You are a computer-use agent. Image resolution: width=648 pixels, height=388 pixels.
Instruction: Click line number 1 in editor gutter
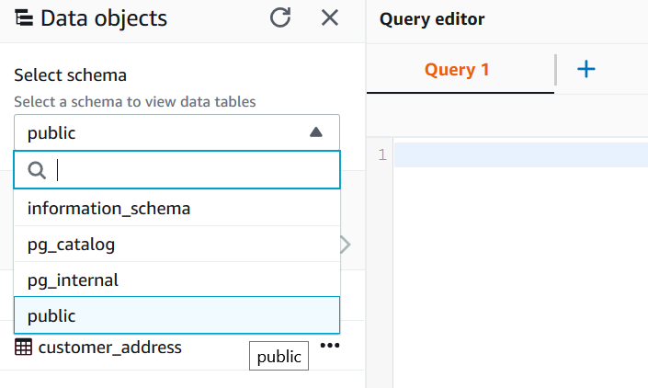pos(381,155)
